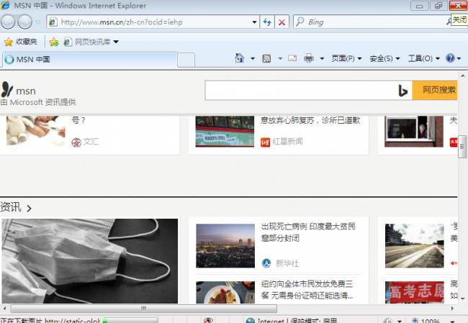Click the Internet zone globe status icon
468x323 pixels.
(250, 321)
